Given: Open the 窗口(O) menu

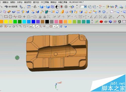Looking at the screenshot, I should [x=36, y=2].
